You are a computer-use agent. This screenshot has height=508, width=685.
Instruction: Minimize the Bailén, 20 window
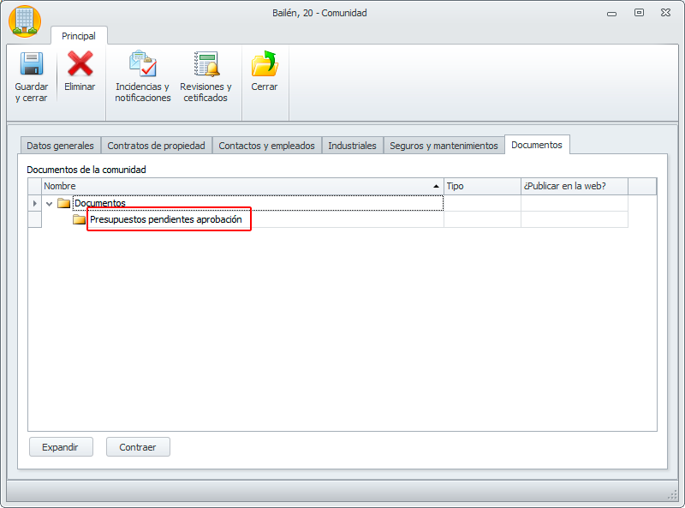611,14
